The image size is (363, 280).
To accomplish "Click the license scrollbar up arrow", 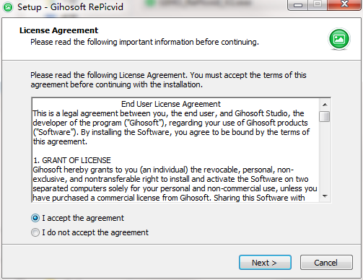I will pyautogui.click(x=325, y=105).
